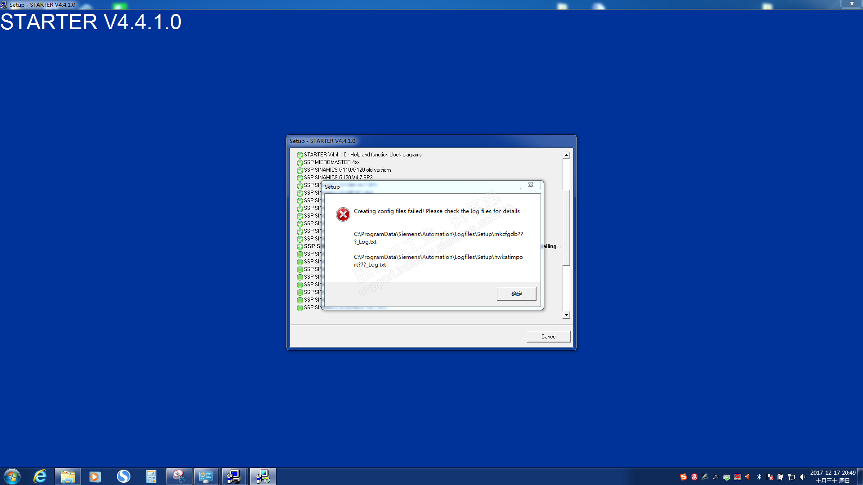
Task: Click the Show Desktop button
Action: 860,476
